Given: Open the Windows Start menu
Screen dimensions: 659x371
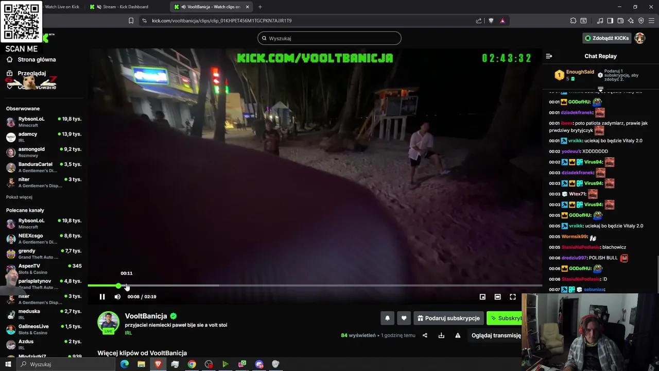Looking at the screenshot, I should tap(8, 364).
